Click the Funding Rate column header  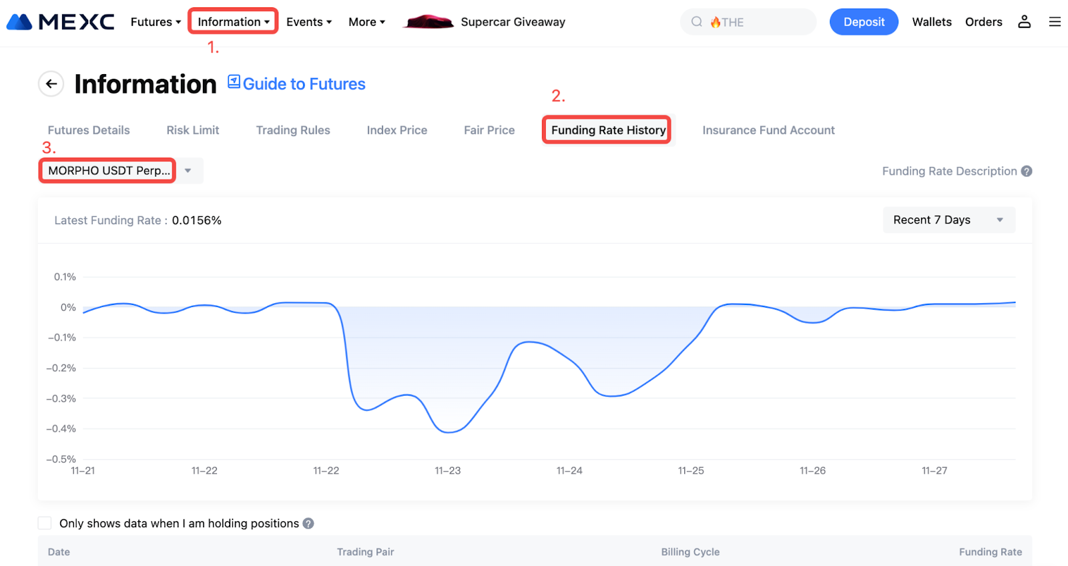(x=991, y=552)
